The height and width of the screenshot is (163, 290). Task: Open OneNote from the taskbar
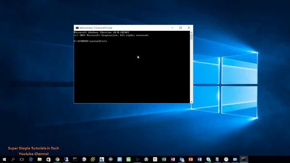(173, 159)
